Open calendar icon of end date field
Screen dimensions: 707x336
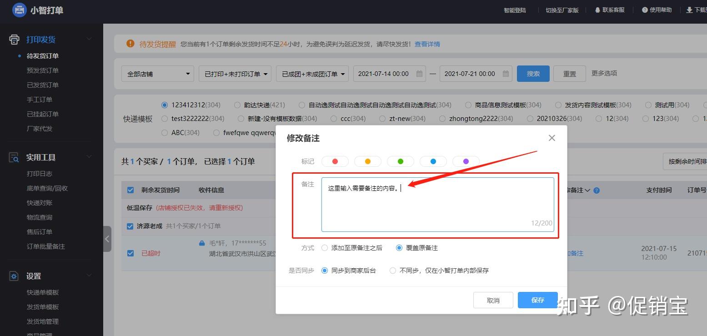tap(506, 74)
